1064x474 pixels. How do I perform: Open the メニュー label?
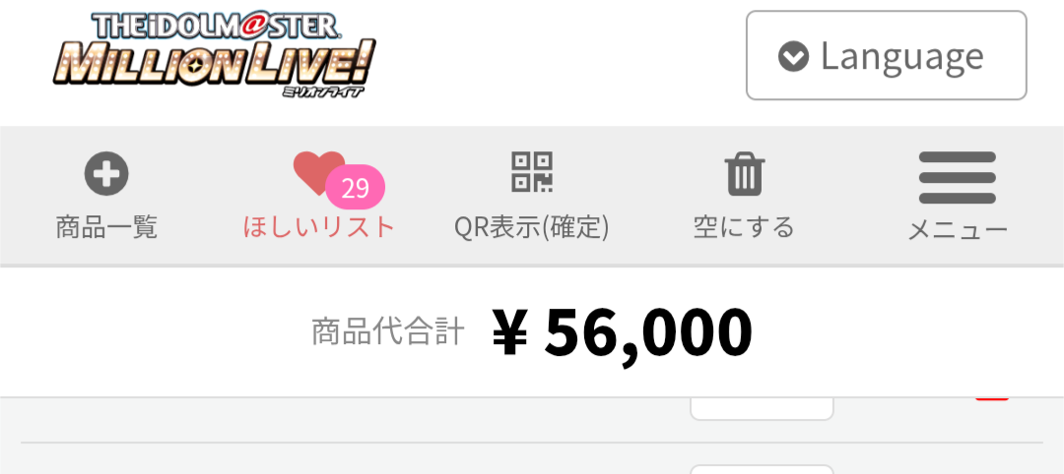[x=958, y=231]
